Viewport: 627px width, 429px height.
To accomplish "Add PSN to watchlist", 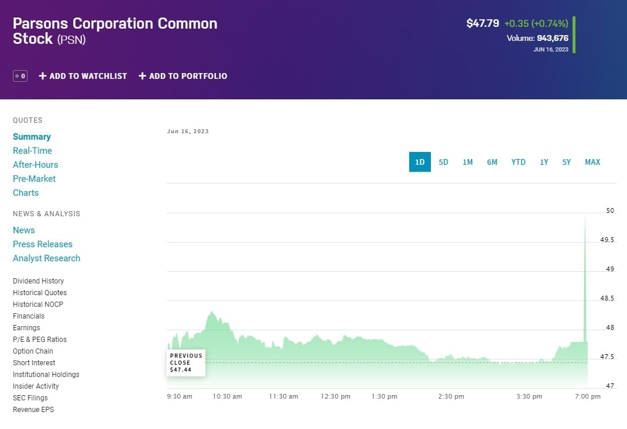I will coord(83,76).
